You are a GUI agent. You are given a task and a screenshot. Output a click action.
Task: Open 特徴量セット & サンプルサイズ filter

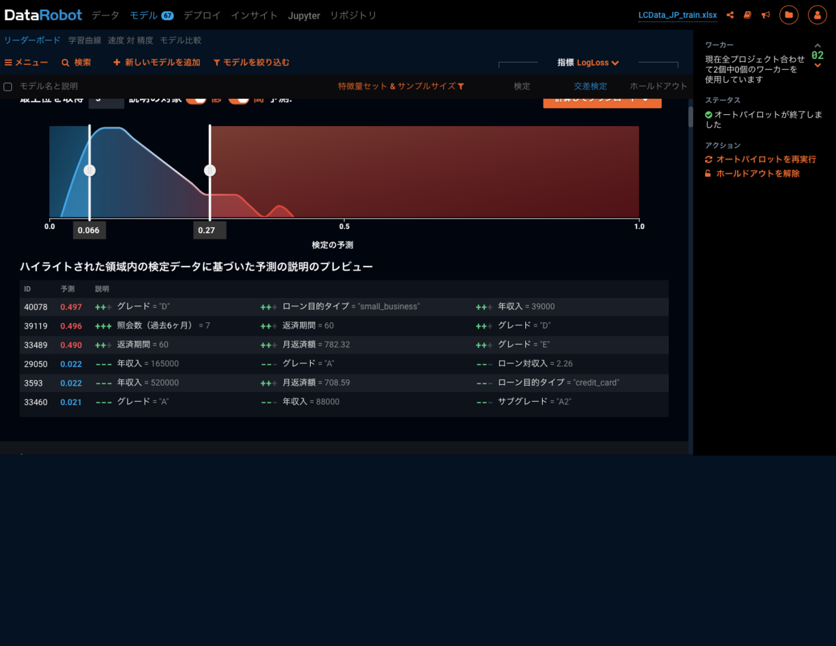coord(401,86)
